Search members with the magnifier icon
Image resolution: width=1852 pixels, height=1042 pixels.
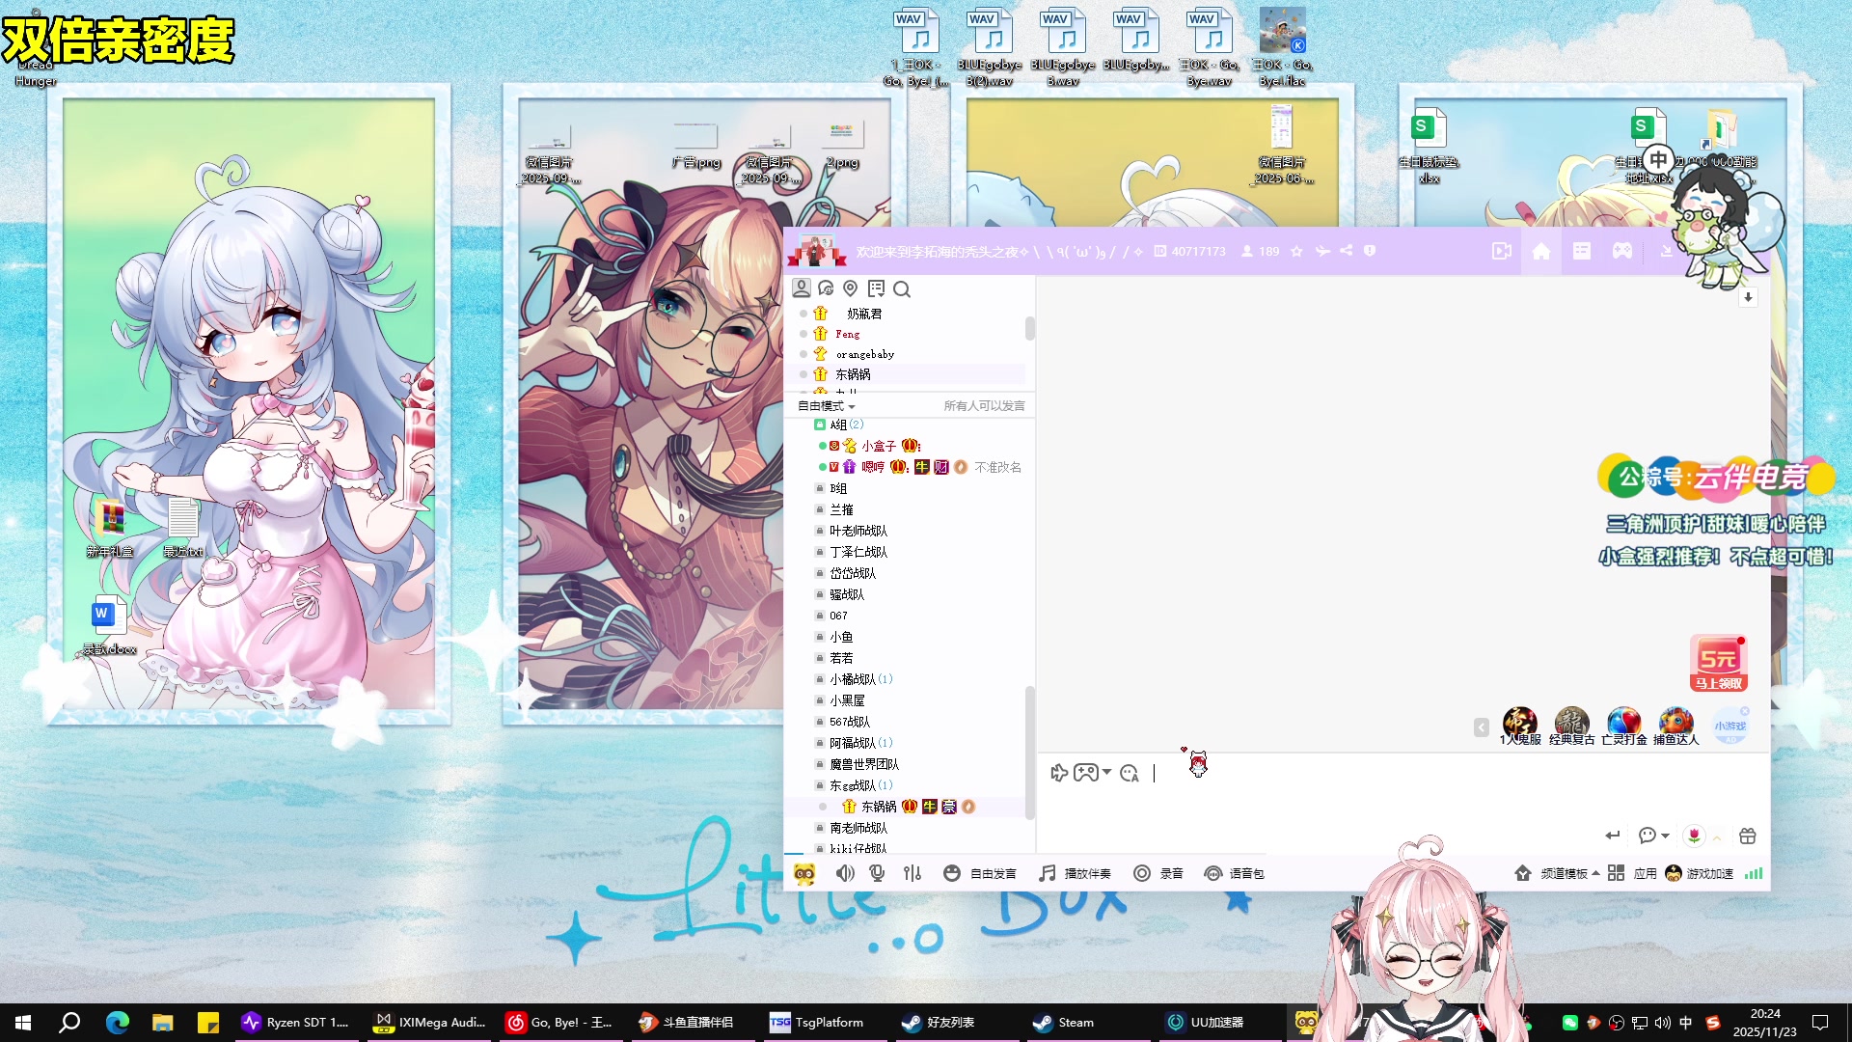click(x=903, y=288)
